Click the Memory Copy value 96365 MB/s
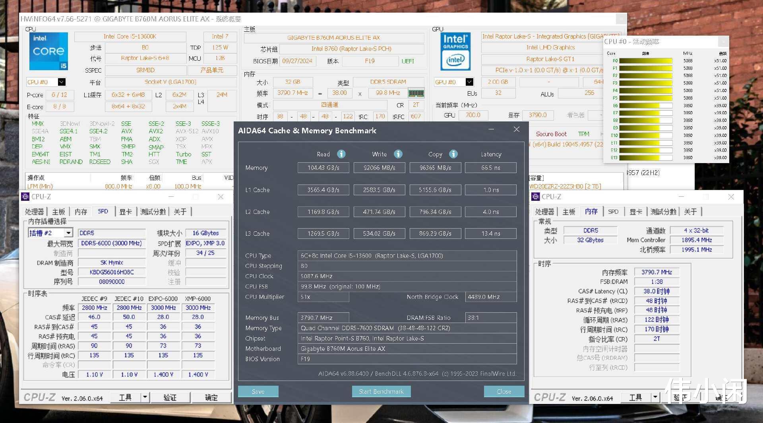 click(x=435, y=168)
